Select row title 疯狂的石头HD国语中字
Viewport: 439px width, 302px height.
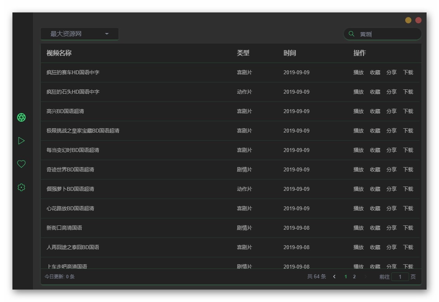pyautogui.click(x=73, y=92)
